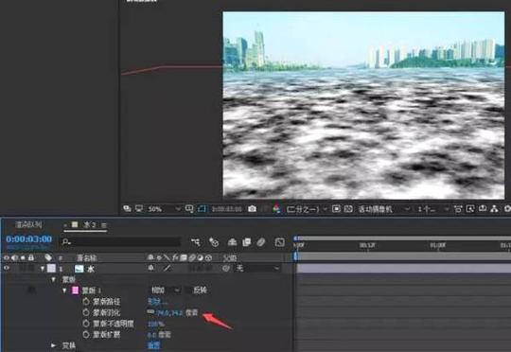511x352 pixels.
Task: Open the composition flowchart icon
Action: point(494,208)
